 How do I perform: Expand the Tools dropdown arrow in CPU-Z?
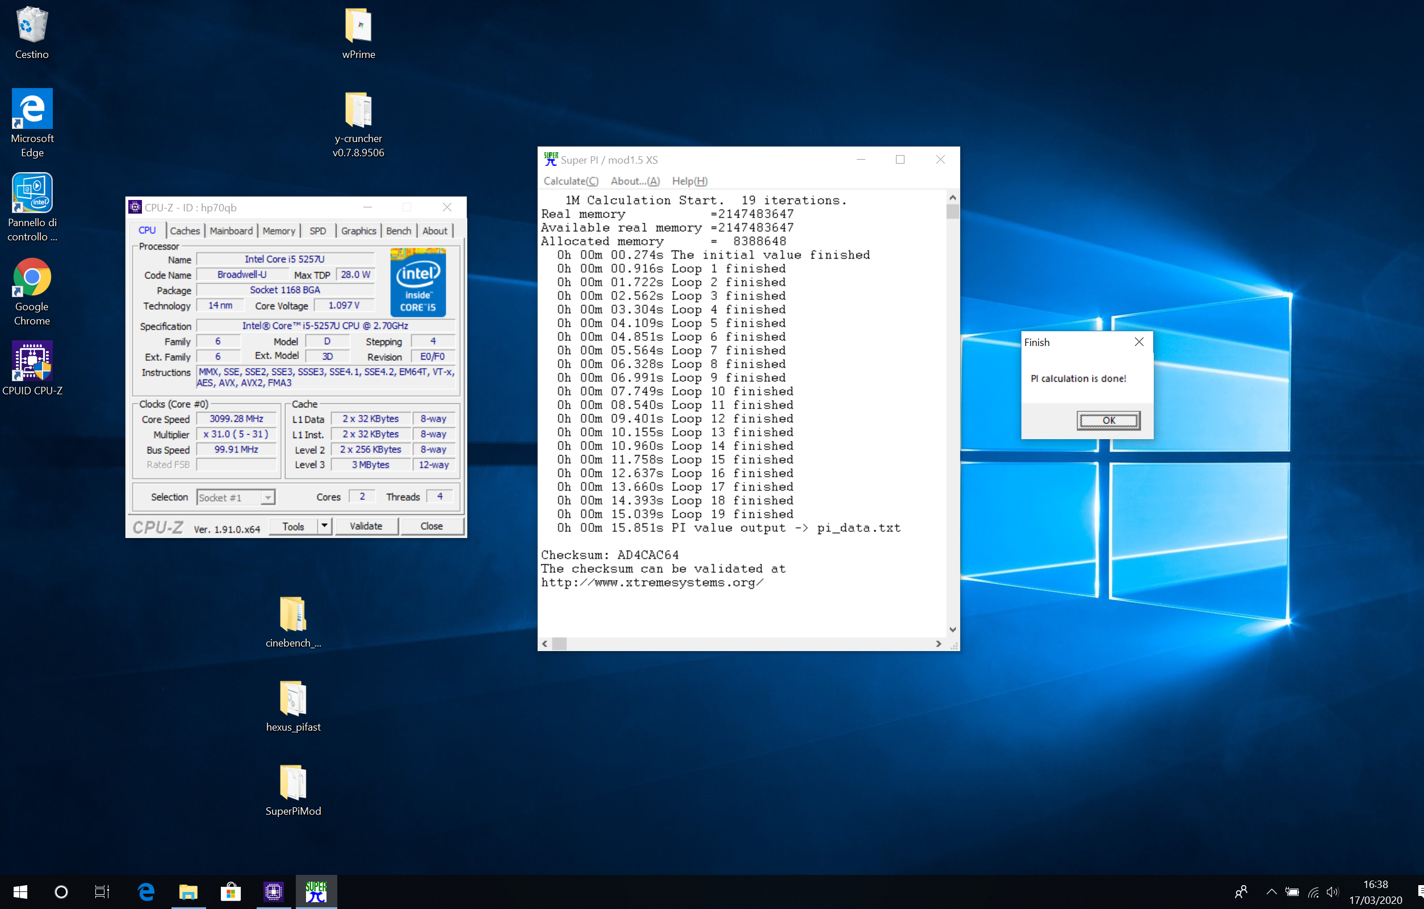click(325, 526)
